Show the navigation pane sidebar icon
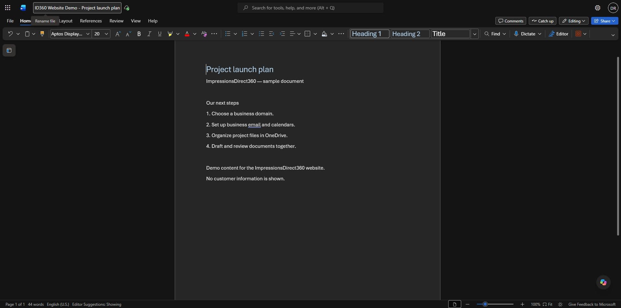 [x=9, y=50]
